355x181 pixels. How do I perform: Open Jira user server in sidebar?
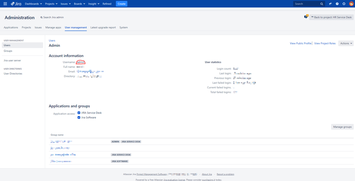pyautogui.click(x=12, y=61)
